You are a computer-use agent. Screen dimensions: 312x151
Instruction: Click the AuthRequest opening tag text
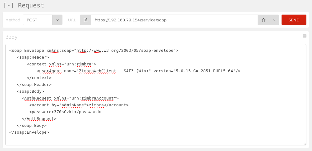[x=70, y=98]
